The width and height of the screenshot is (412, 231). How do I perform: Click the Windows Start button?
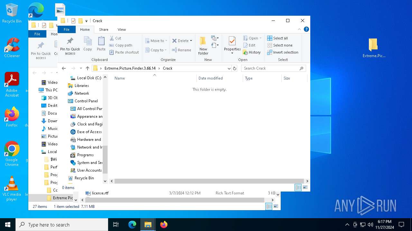click(8, 225)
